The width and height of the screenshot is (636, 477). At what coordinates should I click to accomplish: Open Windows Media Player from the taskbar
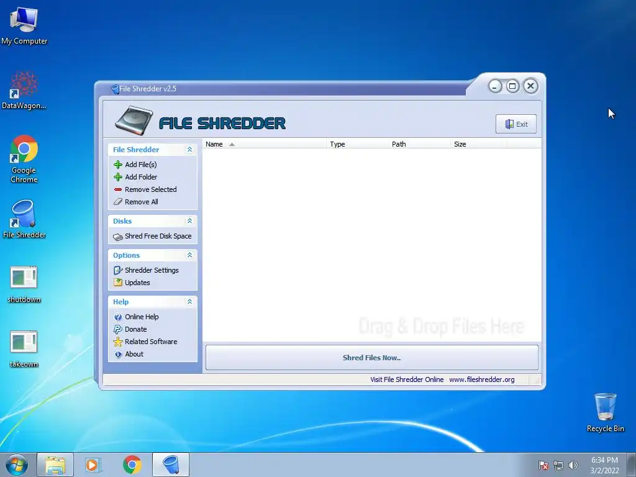tap(93, 465)
